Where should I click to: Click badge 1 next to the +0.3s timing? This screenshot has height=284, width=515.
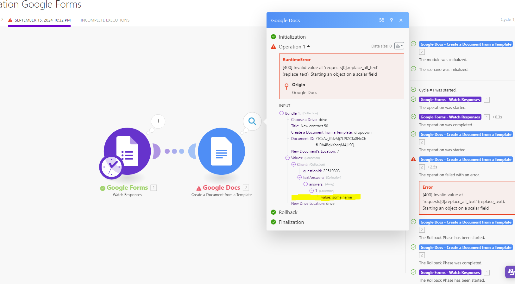pos(487,117)
